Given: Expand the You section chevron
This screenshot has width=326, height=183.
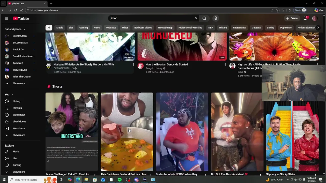Looking at the screenshot, I should pos(12,95).
